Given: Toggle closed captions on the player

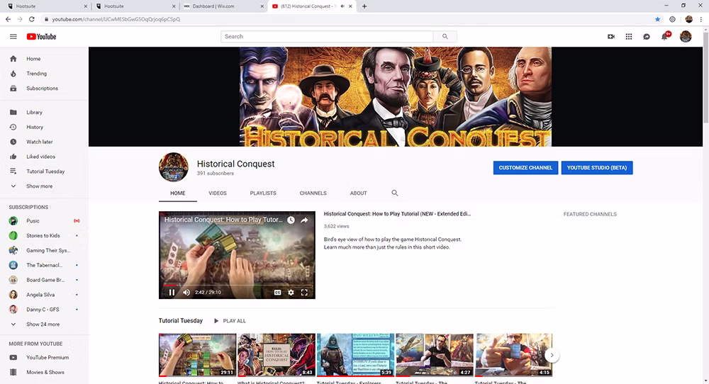Looking at the screenshot, I should click(278, 293).
